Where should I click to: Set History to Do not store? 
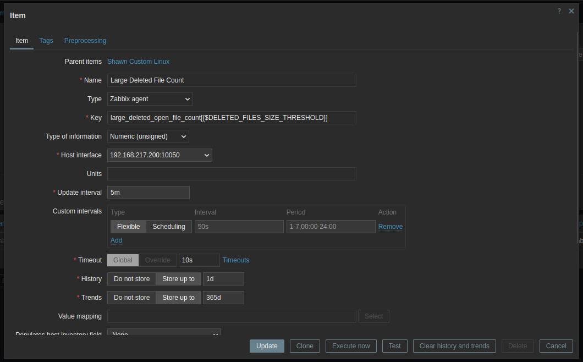[x=131, y=279]
